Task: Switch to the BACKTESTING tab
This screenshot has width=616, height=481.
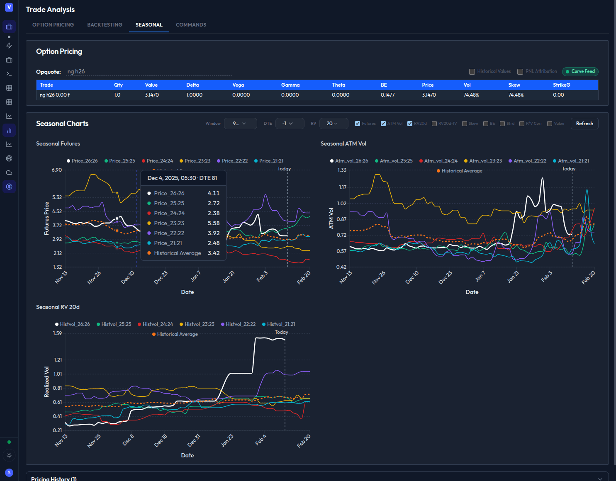Action: (x=105, y=24)
